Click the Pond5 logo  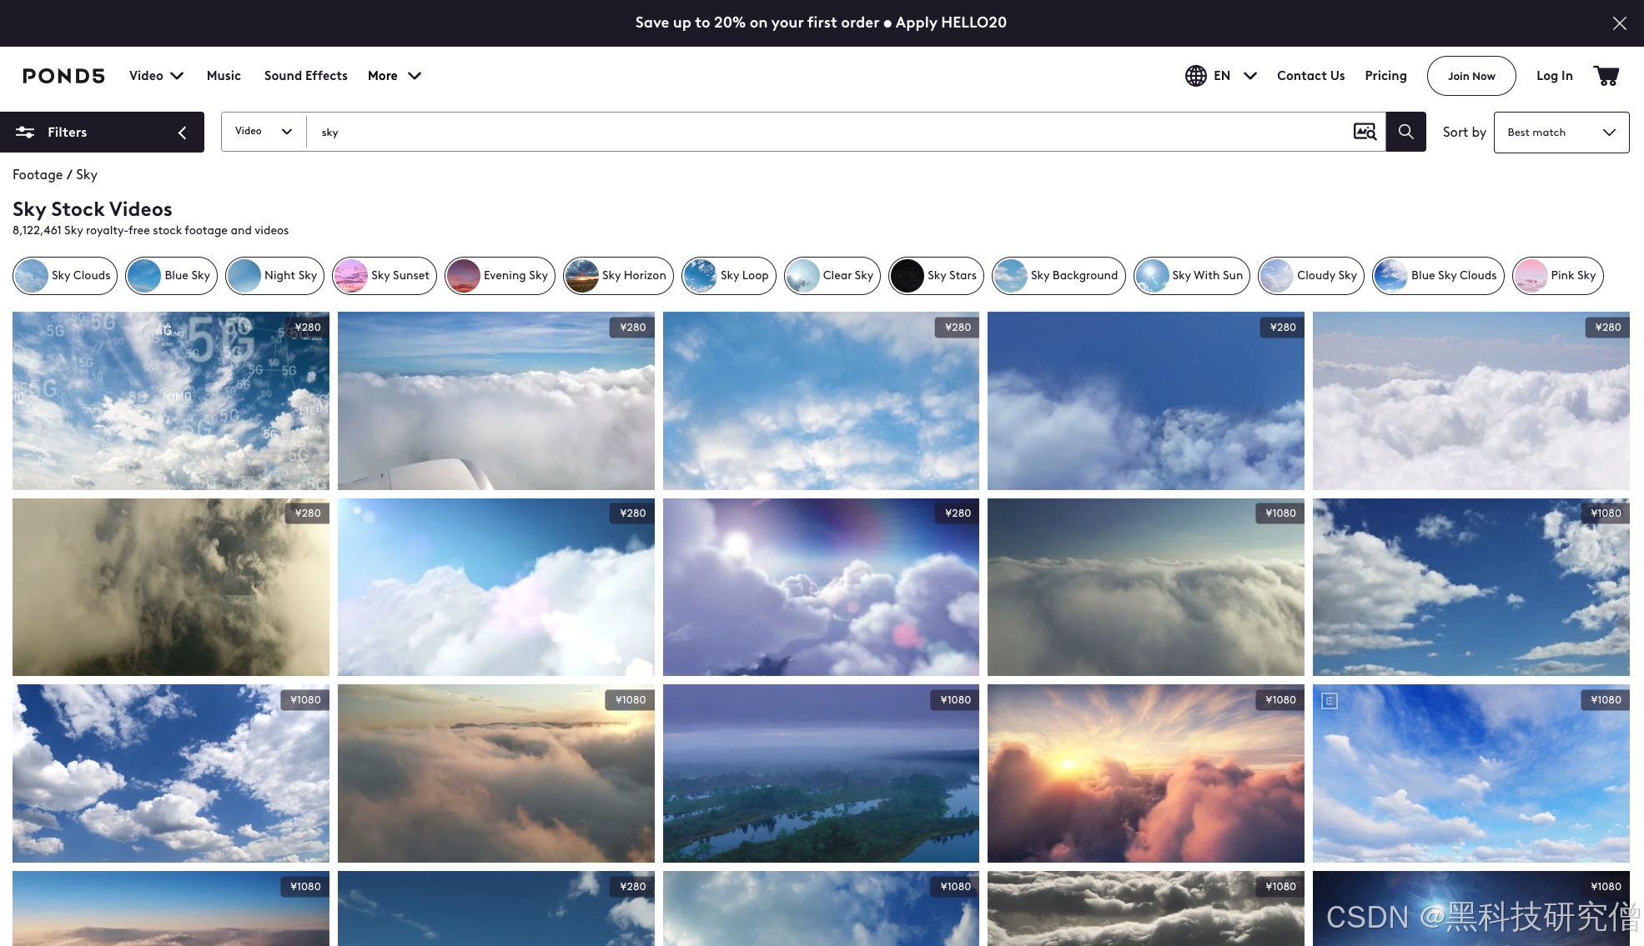pyautogui.click(x=63, y=76)
